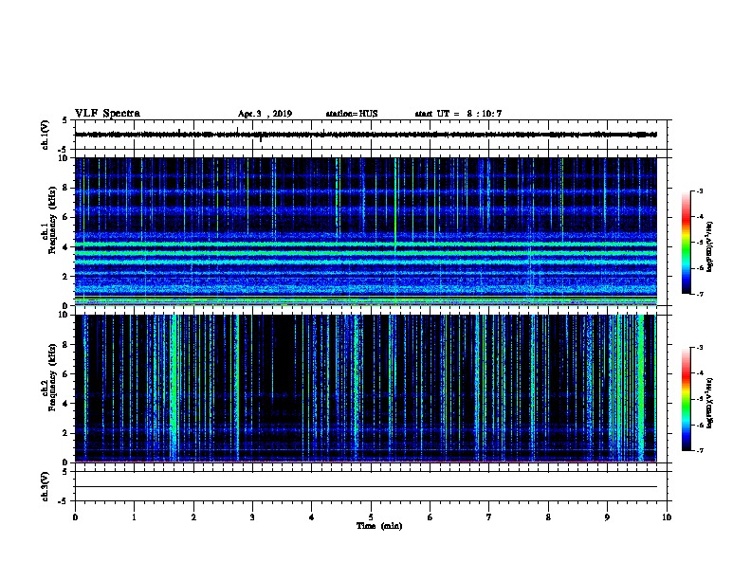Click the ch.1(V) waveform axis label
Image resolution: width=751 pixels, height=580 pixels.
[x=45, y=135]
